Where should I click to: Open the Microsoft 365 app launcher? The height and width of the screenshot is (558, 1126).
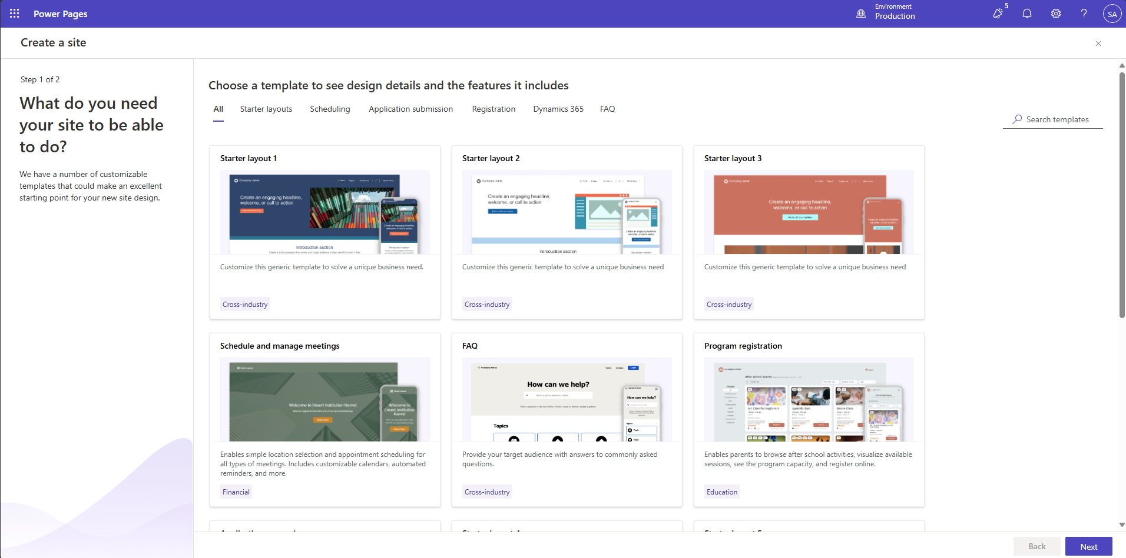pyautogui.click(x=14, y=13)
